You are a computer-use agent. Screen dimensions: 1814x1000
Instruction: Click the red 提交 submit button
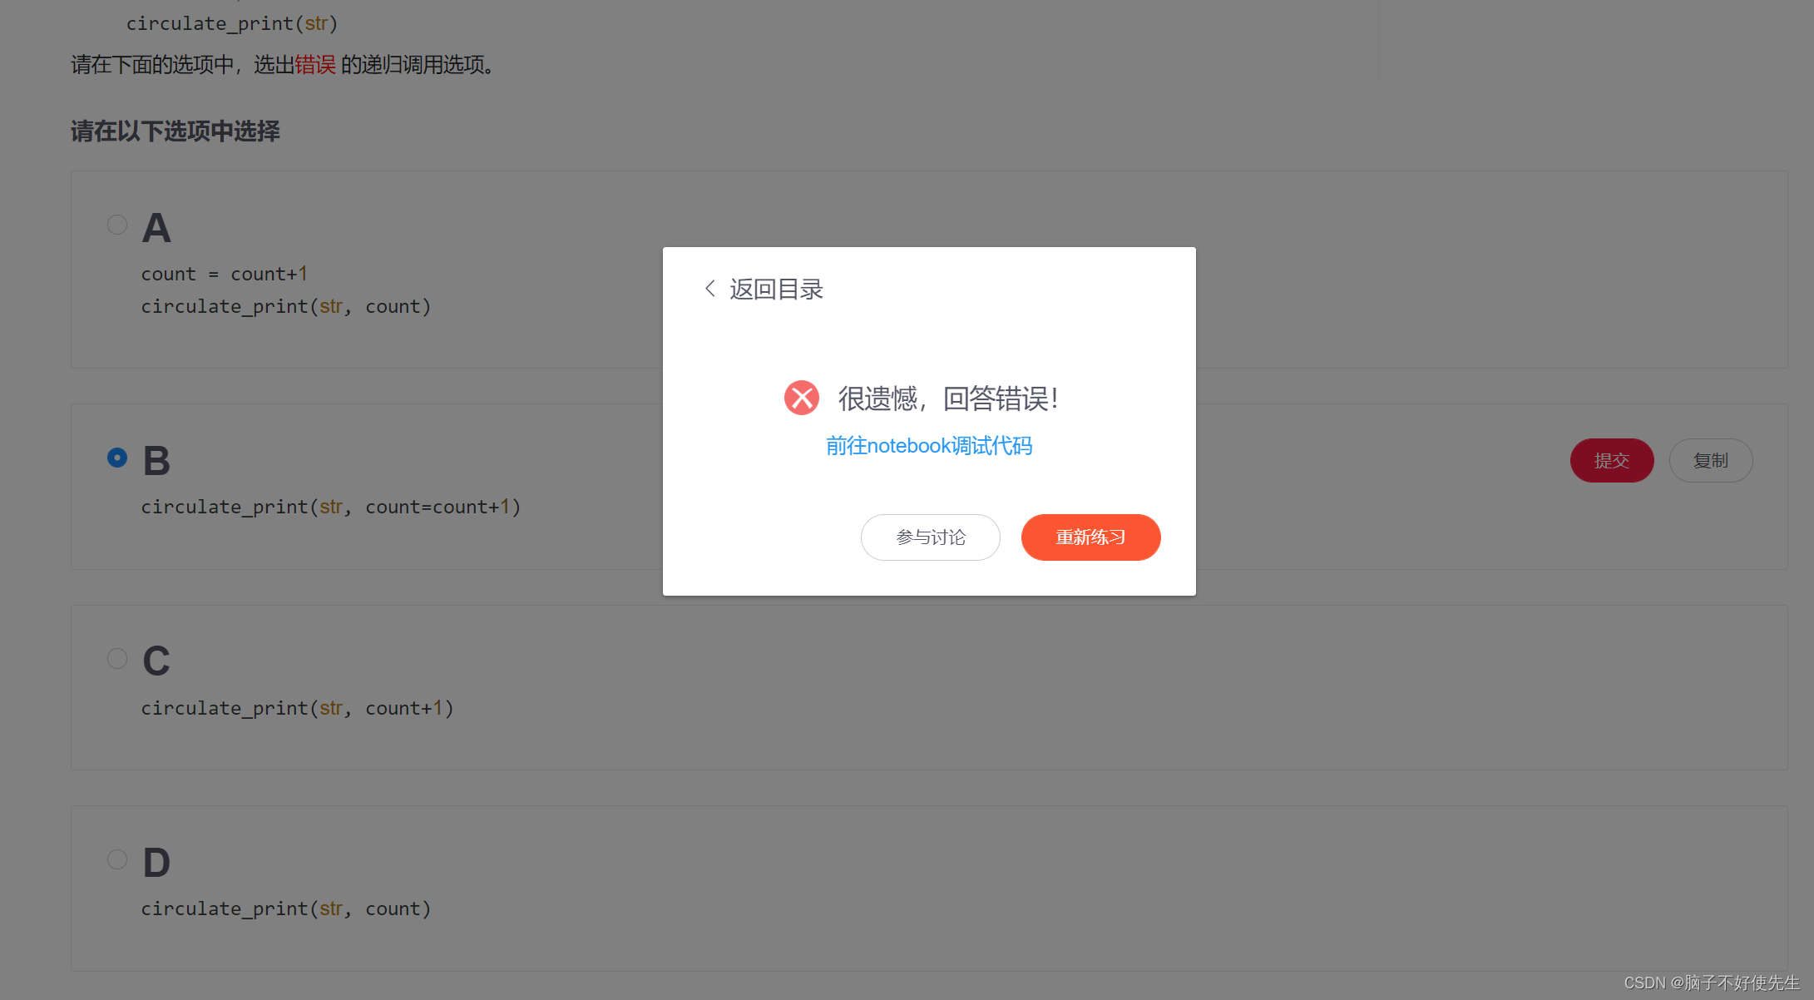coord(1611,460)
